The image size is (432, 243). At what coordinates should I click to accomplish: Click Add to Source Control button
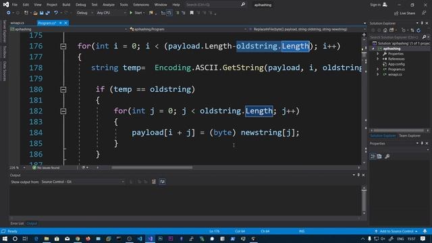click(x=396, y=231)
